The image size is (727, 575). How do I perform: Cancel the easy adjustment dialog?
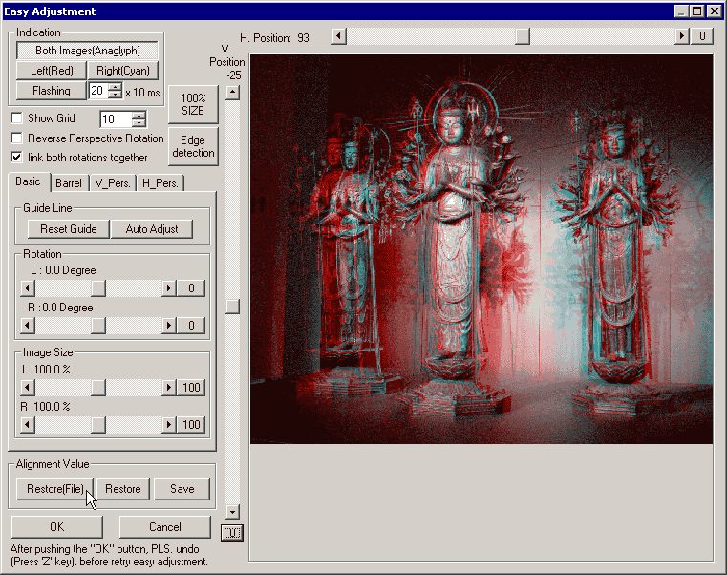(x=164, y=527)
